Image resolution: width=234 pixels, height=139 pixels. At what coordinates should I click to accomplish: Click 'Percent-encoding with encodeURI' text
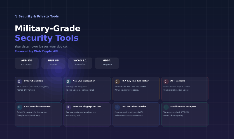pyautogui.click(x=128, y=112)
